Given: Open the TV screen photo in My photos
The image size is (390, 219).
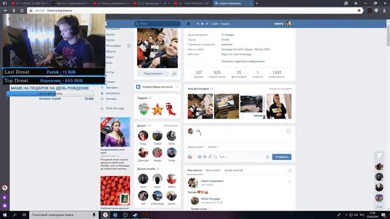Looking at the screenshot, I should (x=227, y=106).
